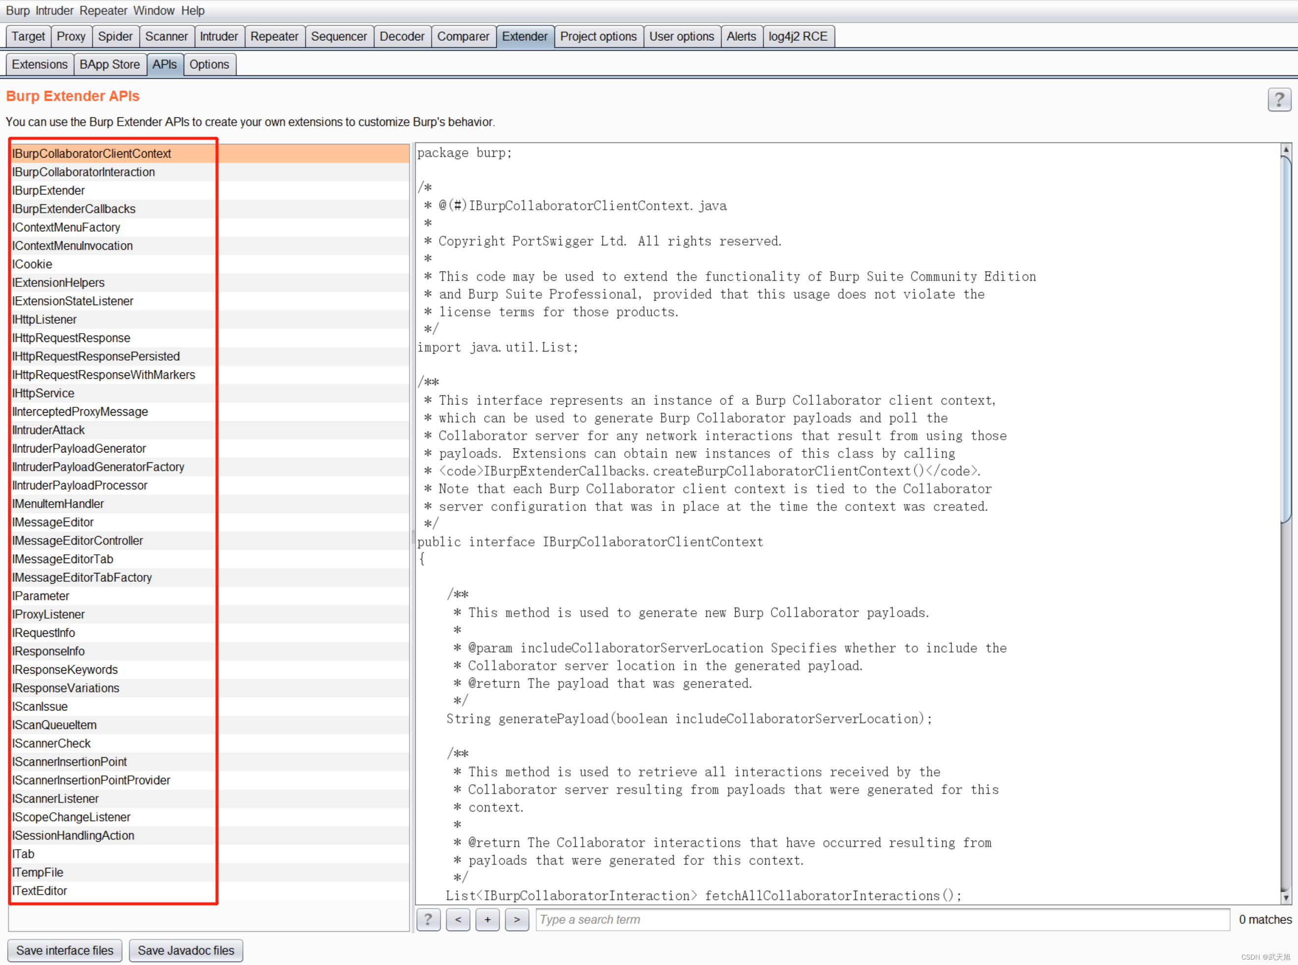Select IHttpRequestResponsePersisted in the list
The height and width of the screenshot is (965, 1298).
click(x=210, y=356)
